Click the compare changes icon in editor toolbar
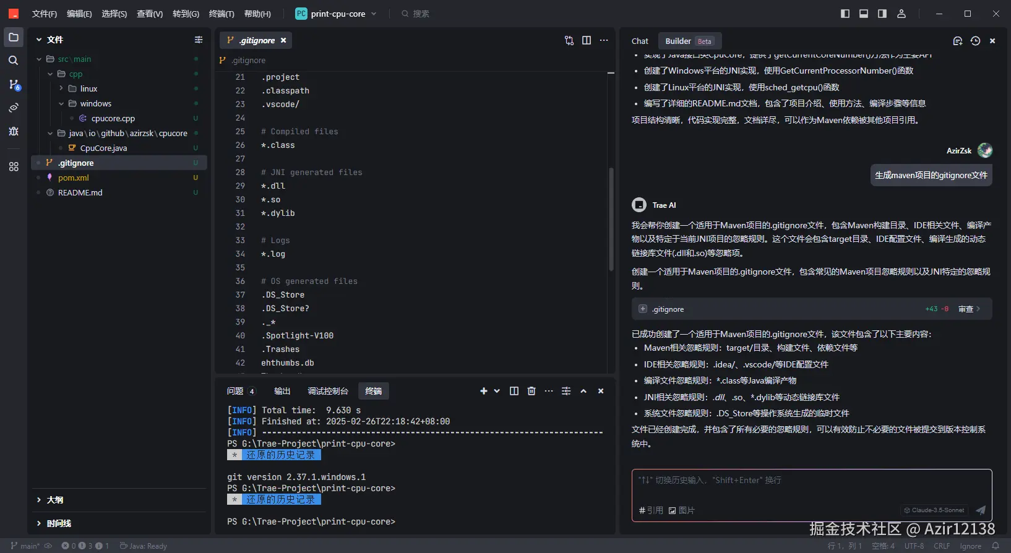Image resolution: width=1011 pixels, height=553 pixels. point(569,40)
